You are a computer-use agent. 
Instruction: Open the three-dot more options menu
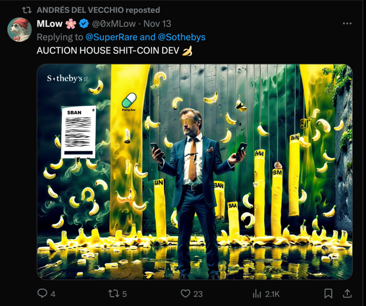[x=347, y=23]
